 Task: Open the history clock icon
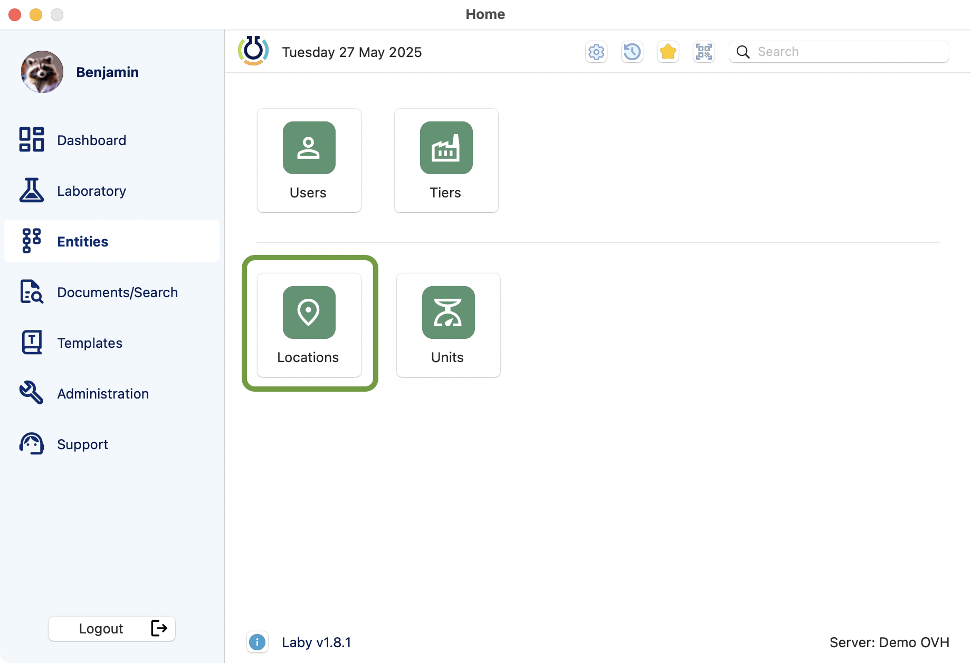point(632,52)
